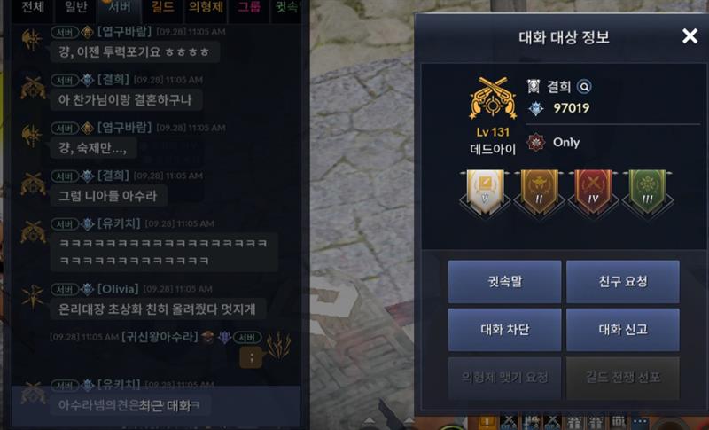Select the red crossed-swords banner badge IV
Screen dimensions: 709x430
593,192
